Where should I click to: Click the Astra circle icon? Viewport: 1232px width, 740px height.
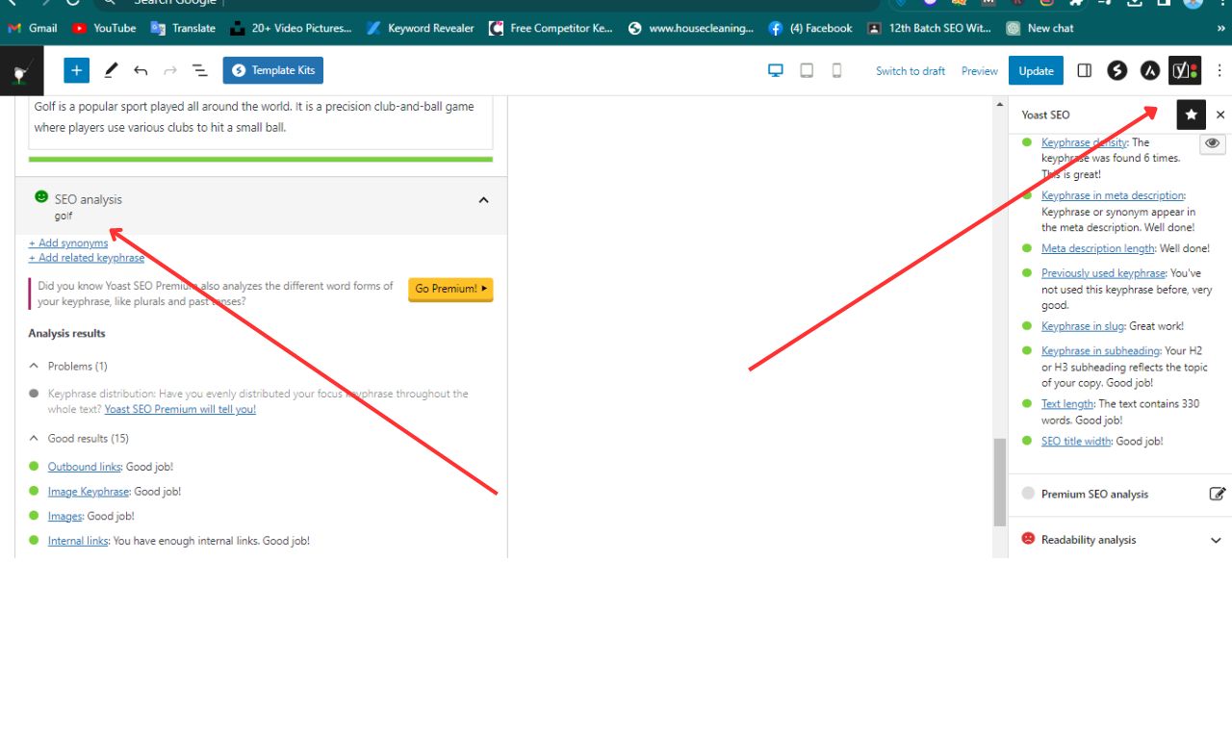[x=1149, y=69]
